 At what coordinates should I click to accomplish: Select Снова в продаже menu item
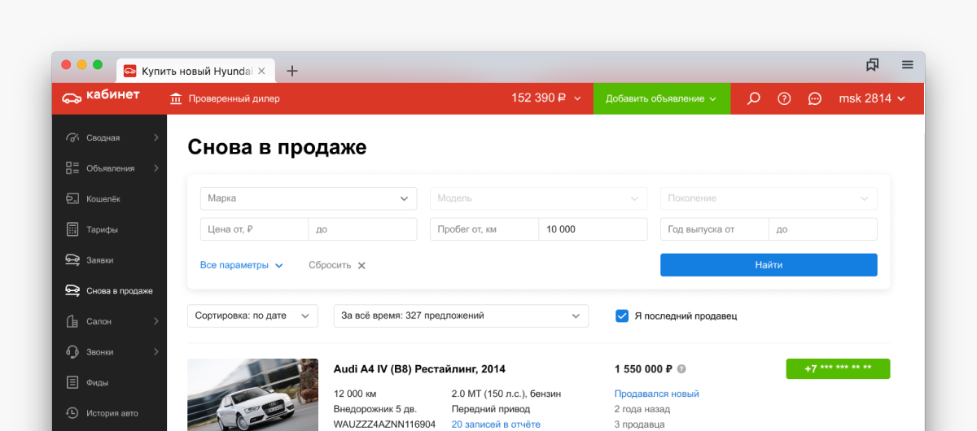pyautogui.click(x=109, y=290)
